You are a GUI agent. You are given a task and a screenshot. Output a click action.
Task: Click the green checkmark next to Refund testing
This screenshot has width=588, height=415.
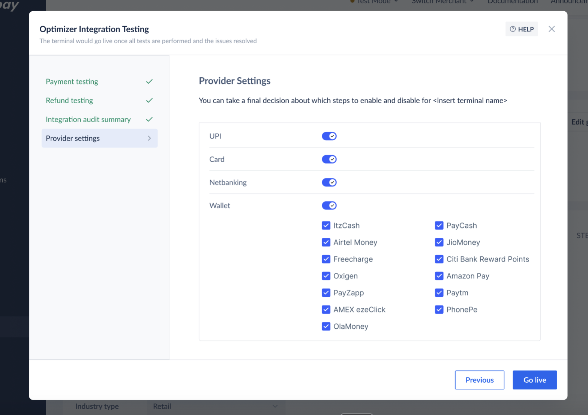coord(149,100)
